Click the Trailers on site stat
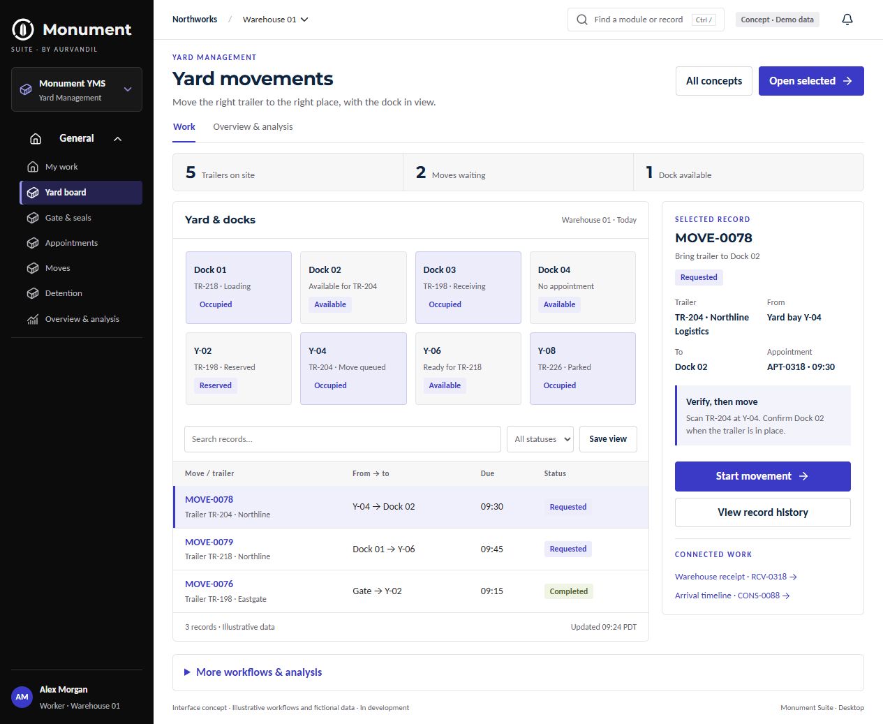Viewport: 883px width, 724px height. [x=288, y=172]
